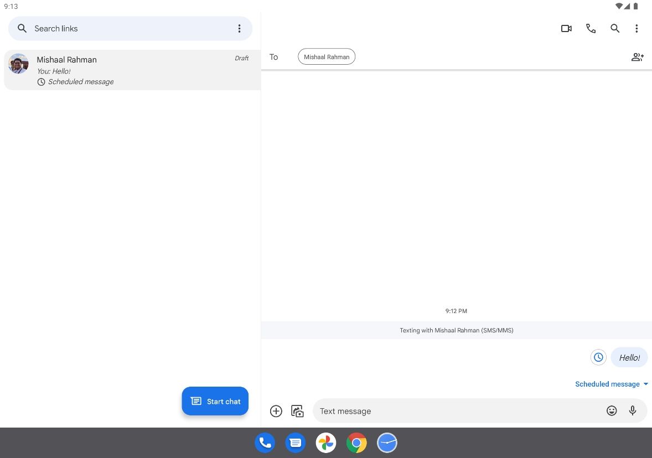The height and width of the screenshot is (458, 652).
Task: Open the image gallery picker icon
Action: coord(297,411)
